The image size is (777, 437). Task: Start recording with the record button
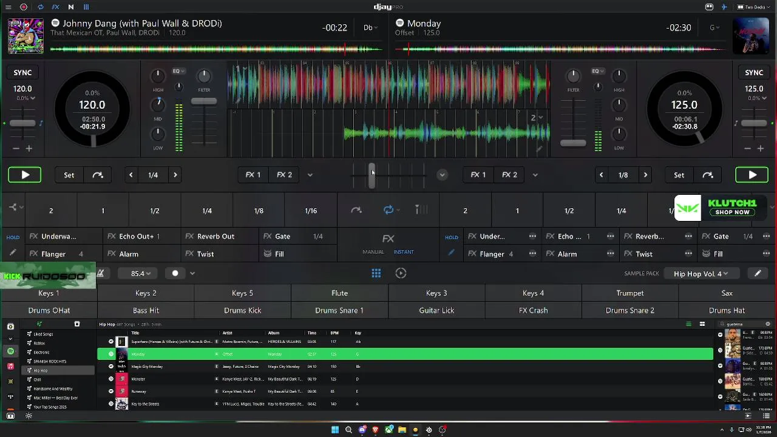point(24,7)
